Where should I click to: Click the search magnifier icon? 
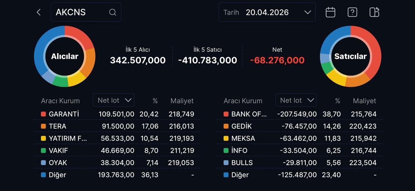[x=112, y=12]
